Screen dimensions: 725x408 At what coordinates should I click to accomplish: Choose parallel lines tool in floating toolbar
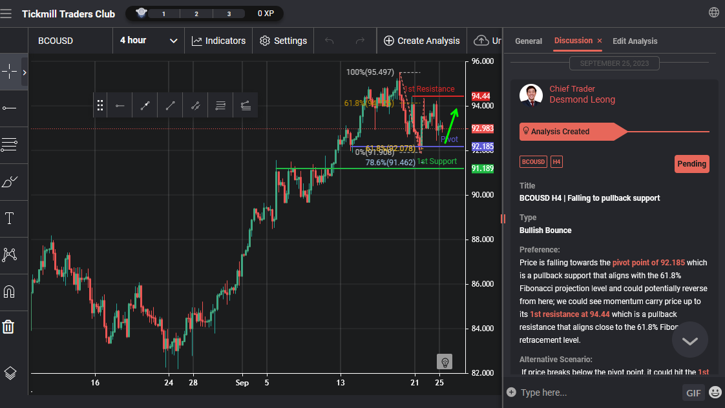(x=220, y=105)
